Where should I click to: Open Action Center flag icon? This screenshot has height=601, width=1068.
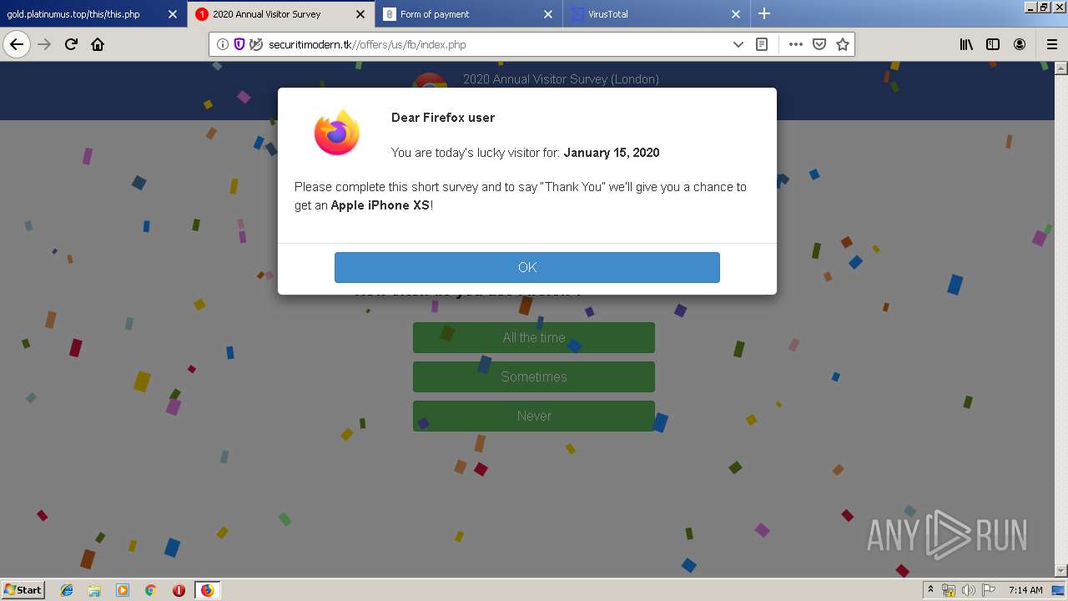(x=989, y=590)
